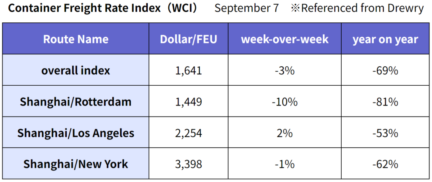
Task: Click the week-over-week column header
Action: (x=285, y=39)
